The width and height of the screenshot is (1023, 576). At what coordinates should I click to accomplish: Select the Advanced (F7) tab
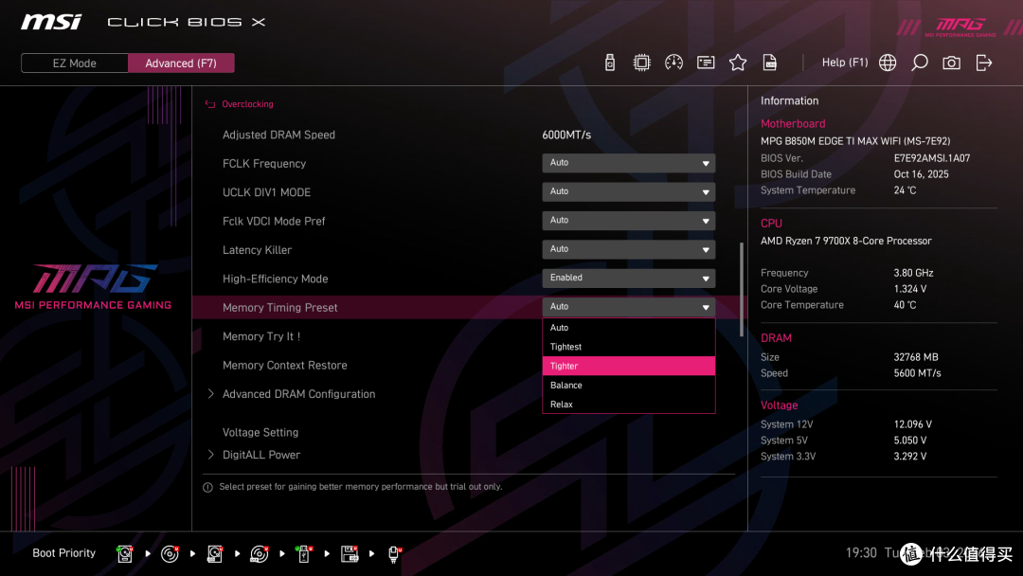tap(181, 63)
